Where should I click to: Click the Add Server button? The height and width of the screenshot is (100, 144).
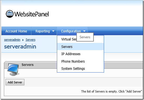(15, 82)
